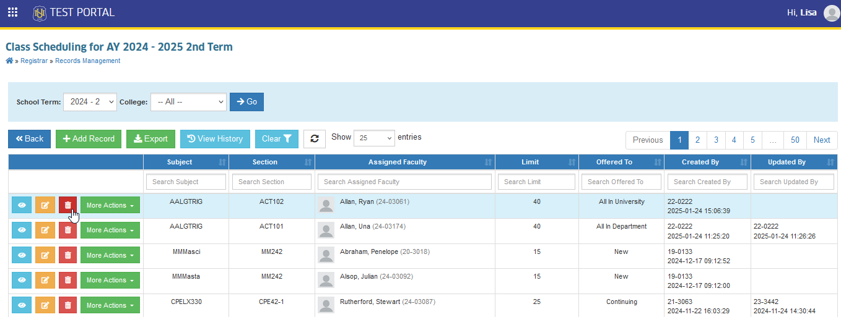
Task: Open the Show entries count dropdown
Action: pos(374,138)
